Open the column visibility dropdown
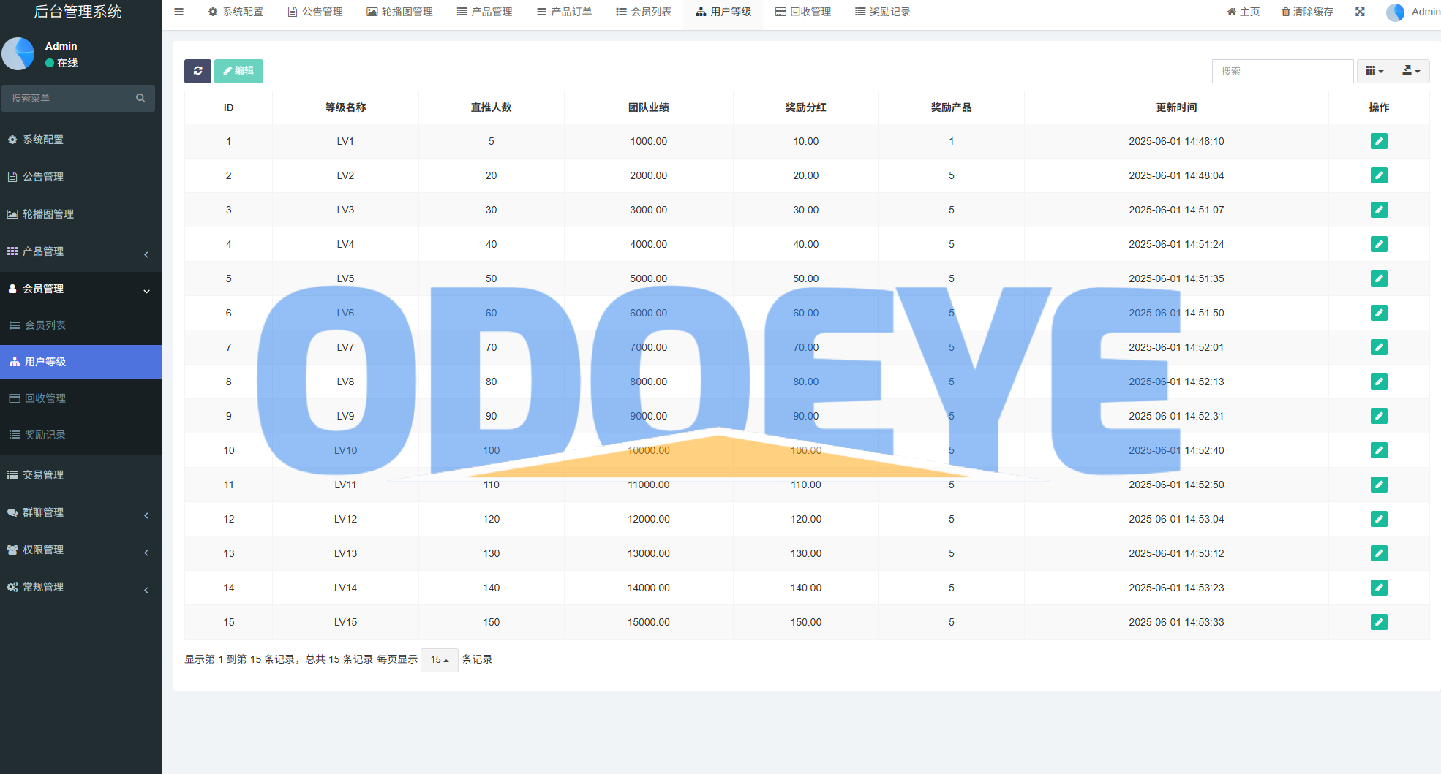1441x774 pixels. click(x=1374, y=71)
